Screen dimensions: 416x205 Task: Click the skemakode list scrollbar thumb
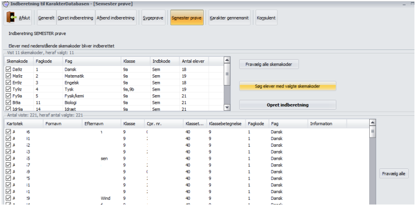pyautogui.click(x=227, y=74)
